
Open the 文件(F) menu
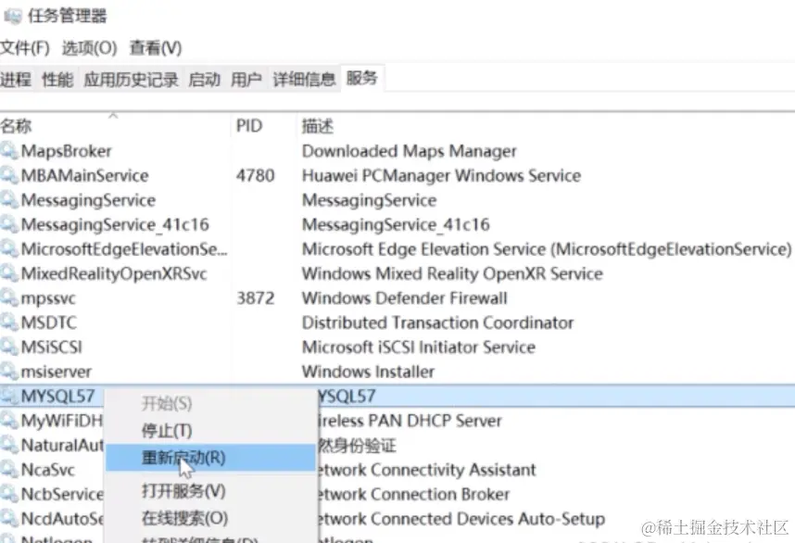coord(24,47)
